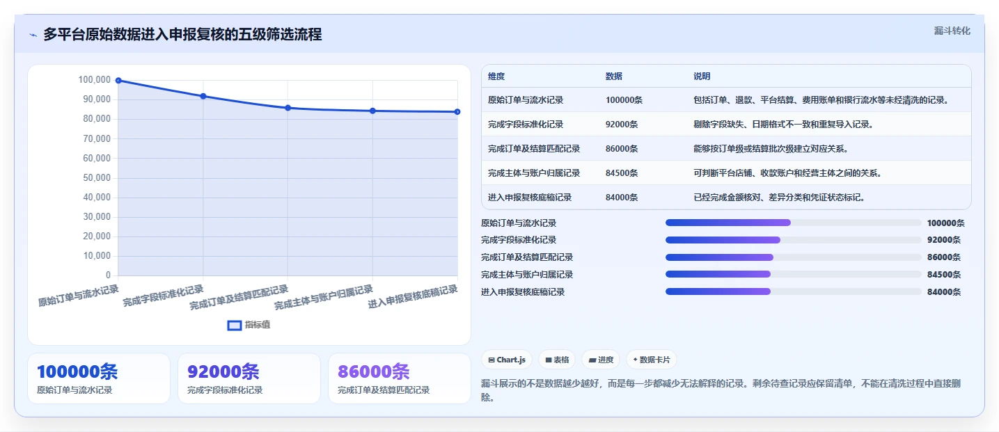999x432 pixels.
Task: Click the Chart.js tag chip
Action: point(507,360)
